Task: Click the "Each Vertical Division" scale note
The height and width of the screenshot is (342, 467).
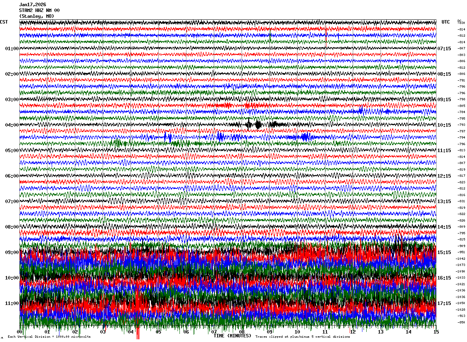Action: [49, 337]
